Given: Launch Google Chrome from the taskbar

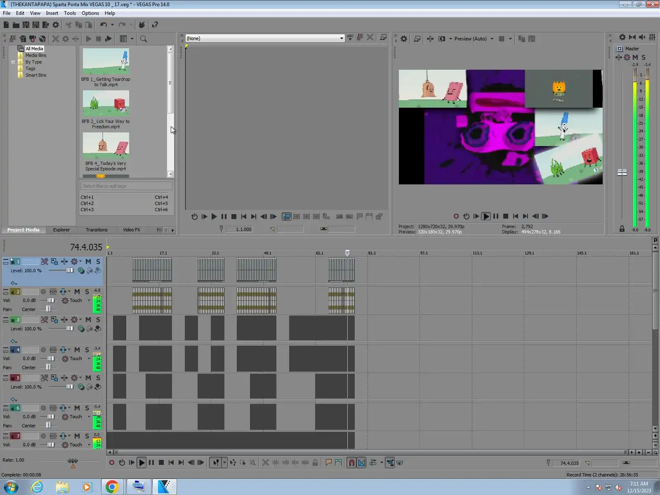Looking at the screenshot, I should 112,487.
